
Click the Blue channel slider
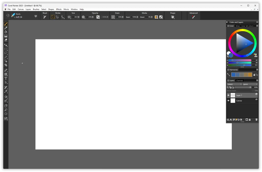tap(240, 65)
